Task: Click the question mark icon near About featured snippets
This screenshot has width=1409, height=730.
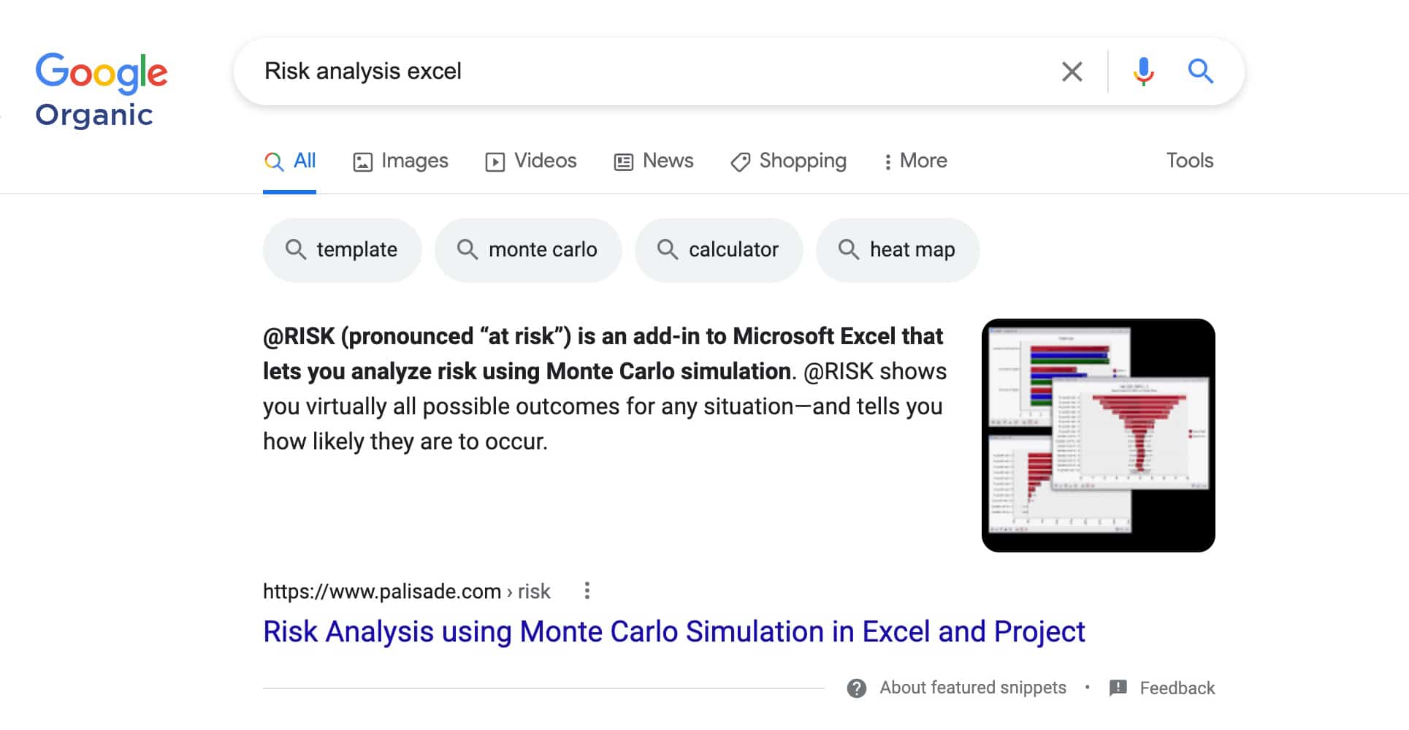Action: click(855, 688)
